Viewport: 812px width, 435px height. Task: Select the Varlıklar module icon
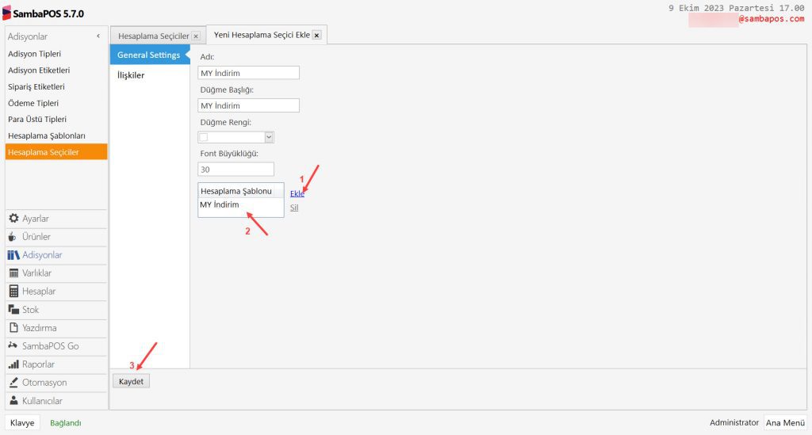(x=13, y=273)
